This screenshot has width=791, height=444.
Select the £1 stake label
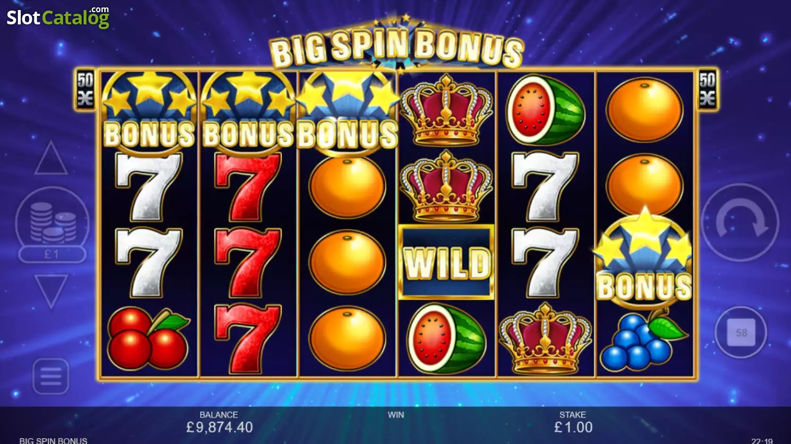[x=52, y=255]
